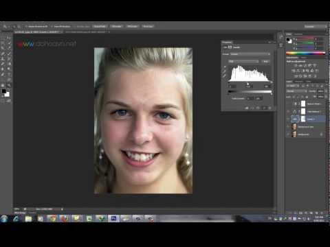330x247 pixels.
Task: Toggle Zoom All Windows checkbox
Action: coord(52,27)
